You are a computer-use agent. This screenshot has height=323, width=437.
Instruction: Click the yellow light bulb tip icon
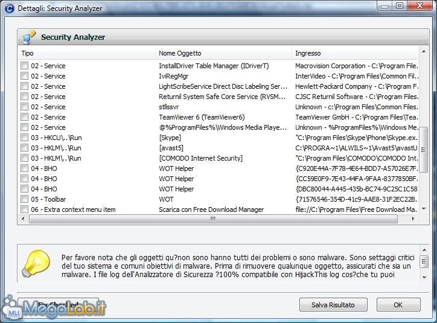(x=36, y=263)
